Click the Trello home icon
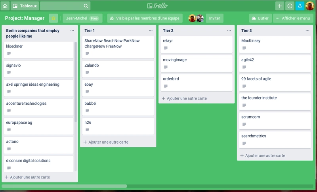The image size is (317, 192). coord(5,6)
